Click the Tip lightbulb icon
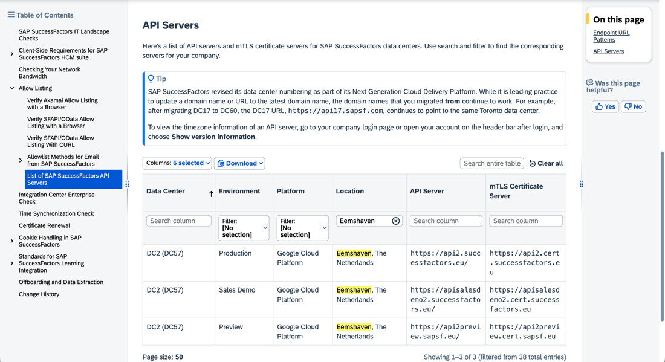This screenshot has width=665, height=362. tap(151, 79)
